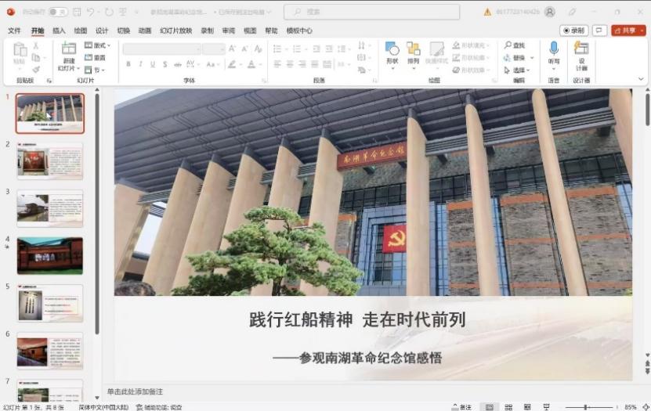The image size is (651, 411).
Task: Switch to Slide Sorter view in status bar
Action: (508, 407)
